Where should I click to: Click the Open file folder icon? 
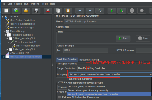(26, 11)
